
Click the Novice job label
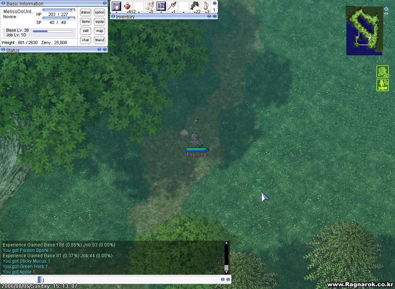coord(10,17)
